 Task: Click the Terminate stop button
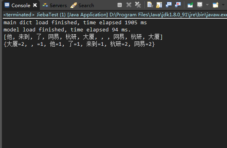click(x=119, y=5)
